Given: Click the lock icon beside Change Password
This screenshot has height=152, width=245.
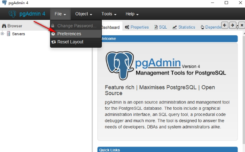Looking at the screenshot, I should point(53,26).
